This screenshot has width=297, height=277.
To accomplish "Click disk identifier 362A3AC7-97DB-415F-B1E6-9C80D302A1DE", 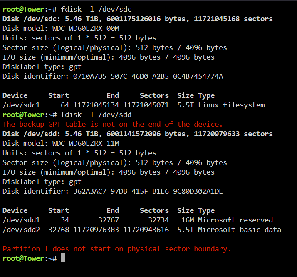I will (148, 191).
